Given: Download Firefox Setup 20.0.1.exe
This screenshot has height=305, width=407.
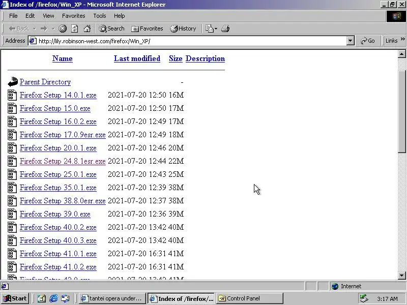Looking at the screenshot, I should pos(58,148).
